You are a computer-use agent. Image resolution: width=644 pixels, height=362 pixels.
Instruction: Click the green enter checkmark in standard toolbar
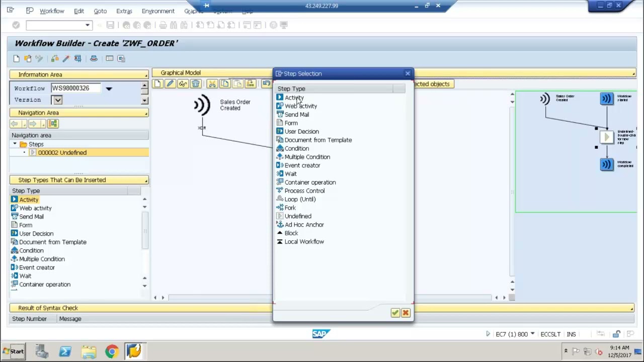click(16, 25)
